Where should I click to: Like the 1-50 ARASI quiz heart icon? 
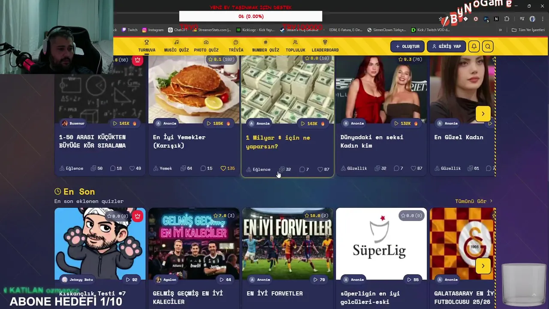point(132,168)
